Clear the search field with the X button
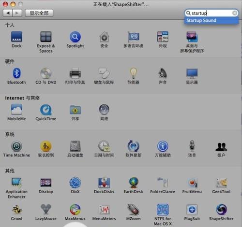The height and width of the screenshot is (227, 242). tap(235, 13)
